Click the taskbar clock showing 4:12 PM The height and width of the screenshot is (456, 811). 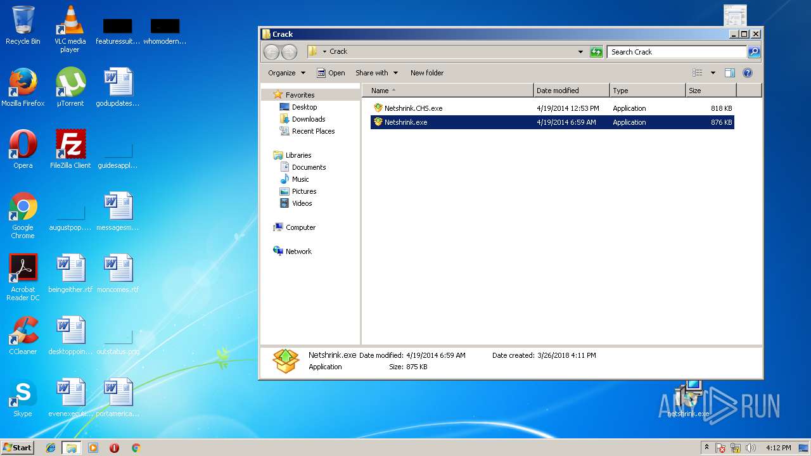778,448
